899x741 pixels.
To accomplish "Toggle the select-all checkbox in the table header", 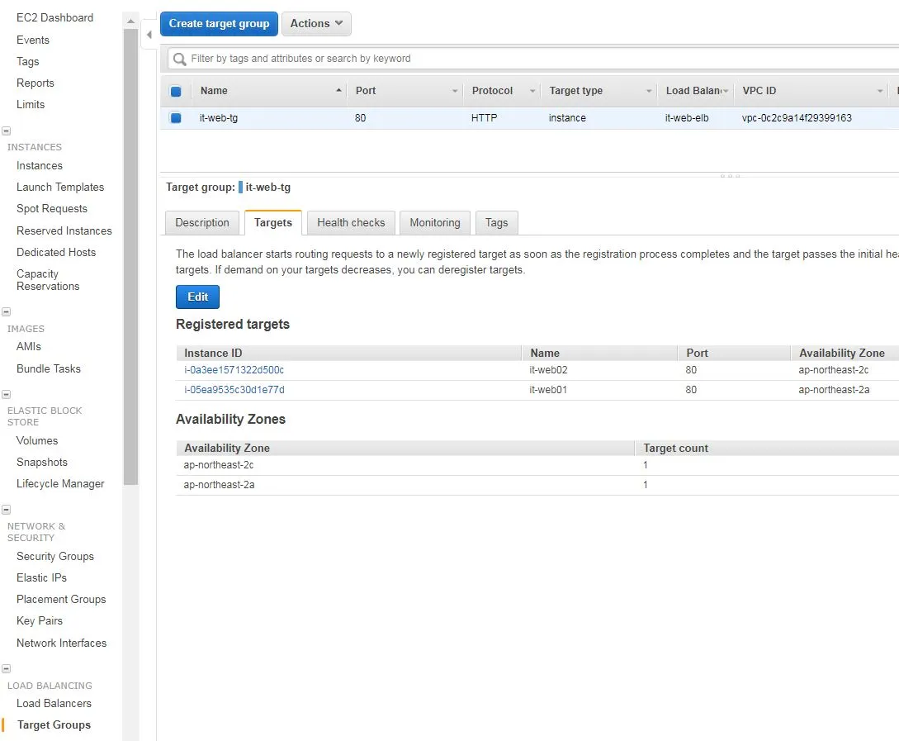I will (x=176, y=91).
